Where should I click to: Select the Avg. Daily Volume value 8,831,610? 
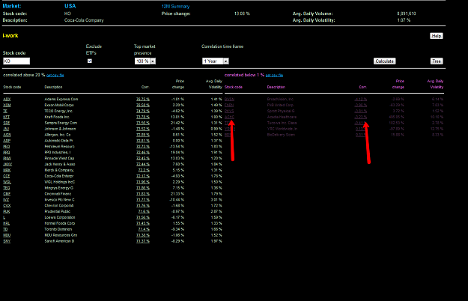point(406,13)
